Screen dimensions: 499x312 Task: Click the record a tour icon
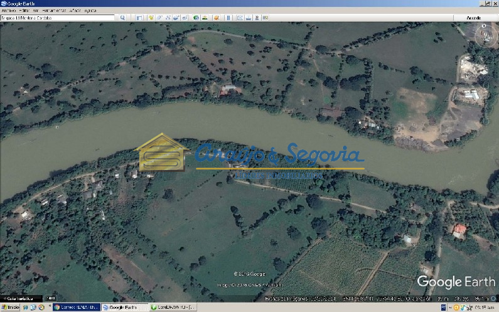point(185,18)
